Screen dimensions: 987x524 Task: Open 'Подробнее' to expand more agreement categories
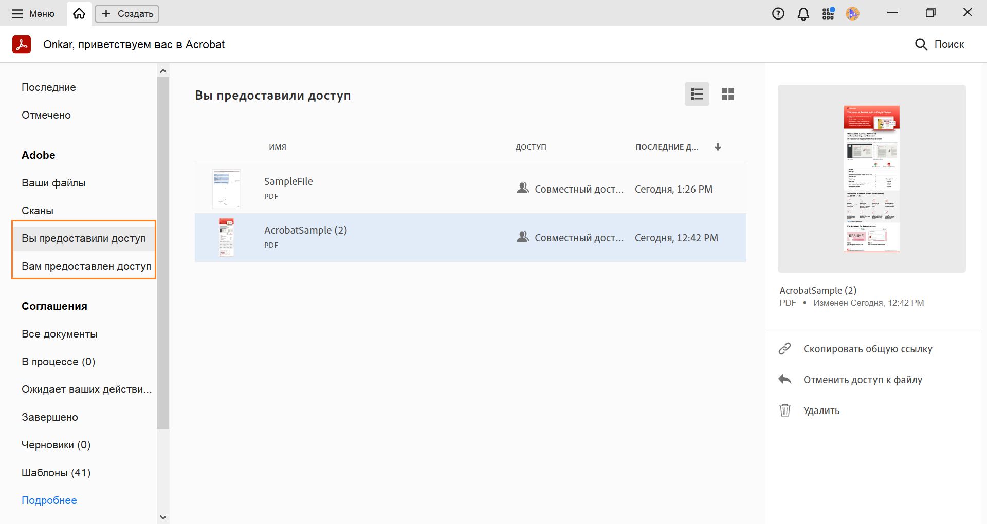(49, 500)
